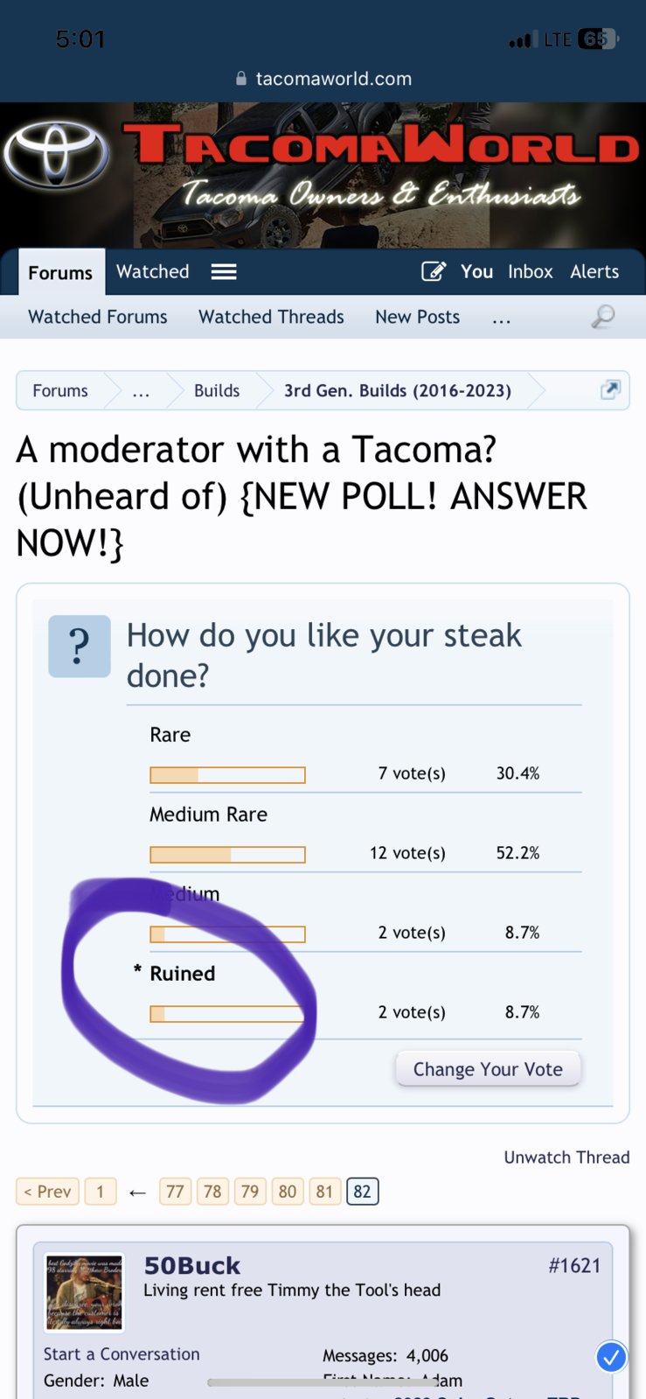Open the hamburger menu icon
Viewport: 646px width, 1399px height.
point(224,272)
